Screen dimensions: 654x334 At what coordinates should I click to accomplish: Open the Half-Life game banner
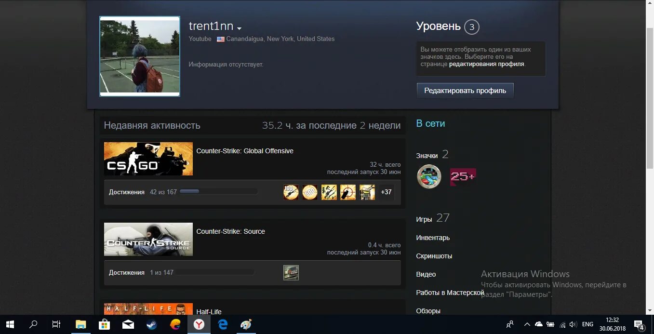148,309
